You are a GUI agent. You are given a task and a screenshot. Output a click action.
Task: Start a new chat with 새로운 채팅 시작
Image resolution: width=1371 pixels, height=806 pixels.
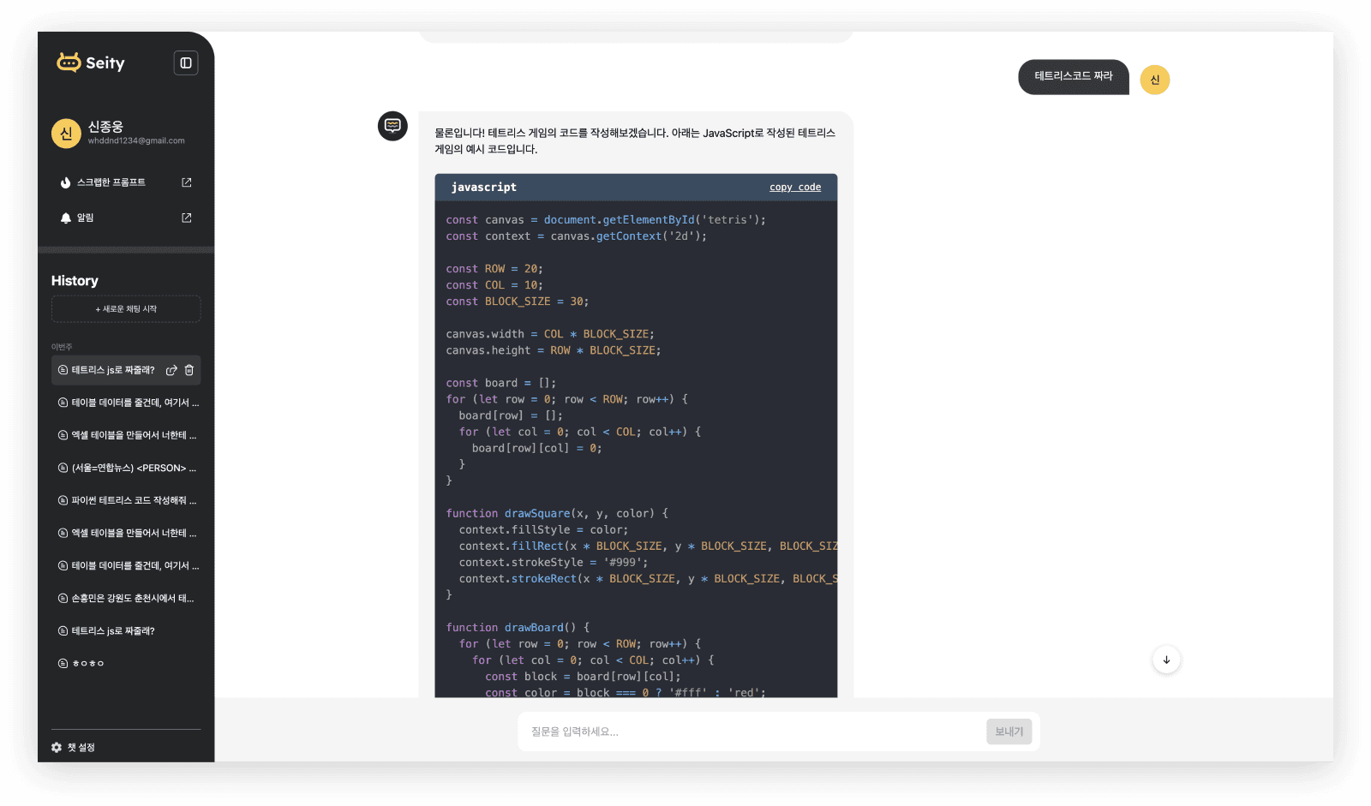[x=126, y=309]
